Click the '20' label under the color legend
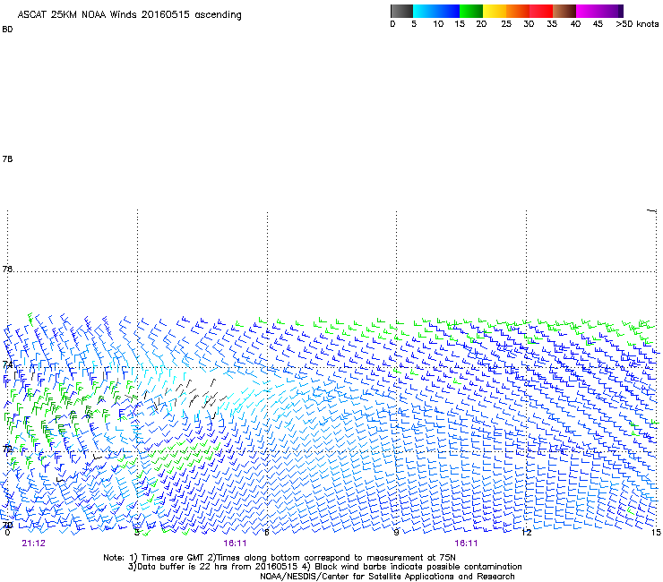This screenshot has width=663, height=582. [481, 24]
